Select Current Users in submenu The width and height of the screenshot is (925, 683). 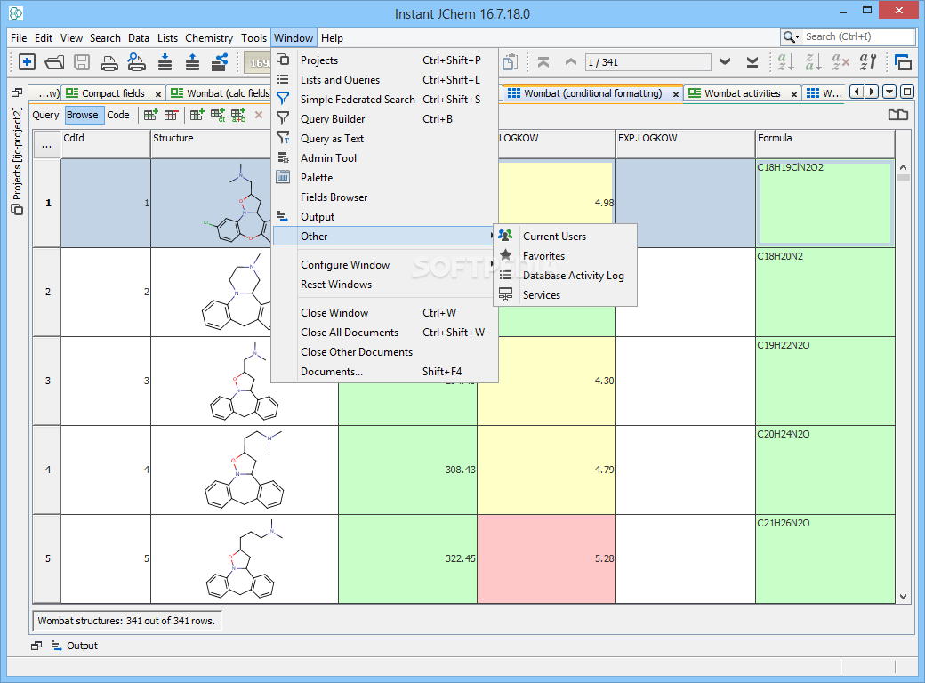point(565,237)
